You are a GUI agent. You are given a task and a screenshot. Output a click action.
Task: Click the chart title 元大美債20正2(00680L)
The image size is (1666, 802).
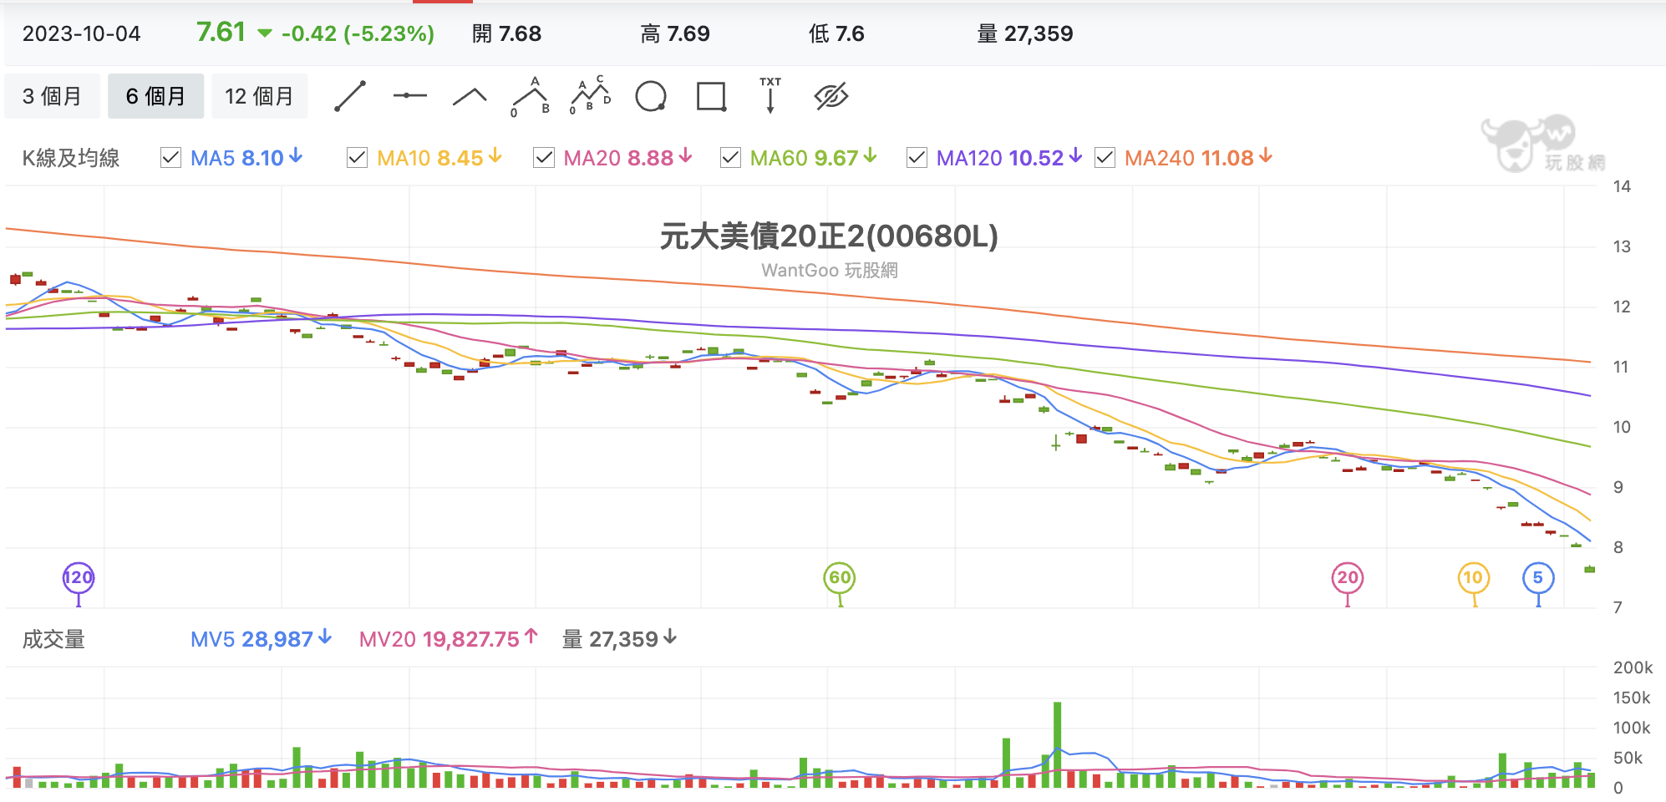829,236
